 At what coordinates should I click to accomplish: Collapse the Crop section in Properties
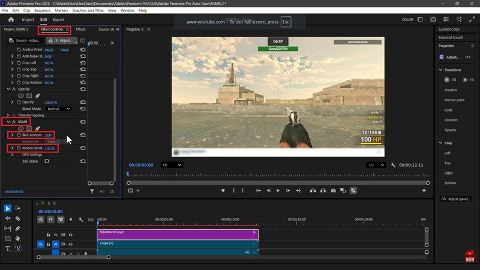click(x=440, y=143)
